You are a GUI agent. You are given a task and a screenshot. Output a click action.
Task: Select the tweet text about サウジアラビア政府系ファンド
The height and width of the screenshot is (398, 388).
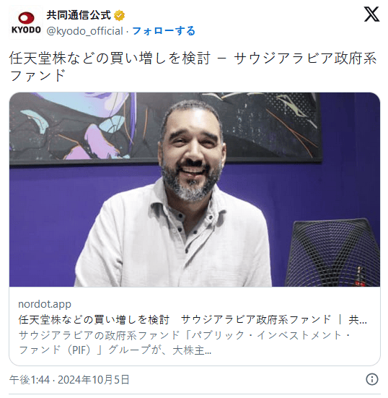(x=193, y=66)
